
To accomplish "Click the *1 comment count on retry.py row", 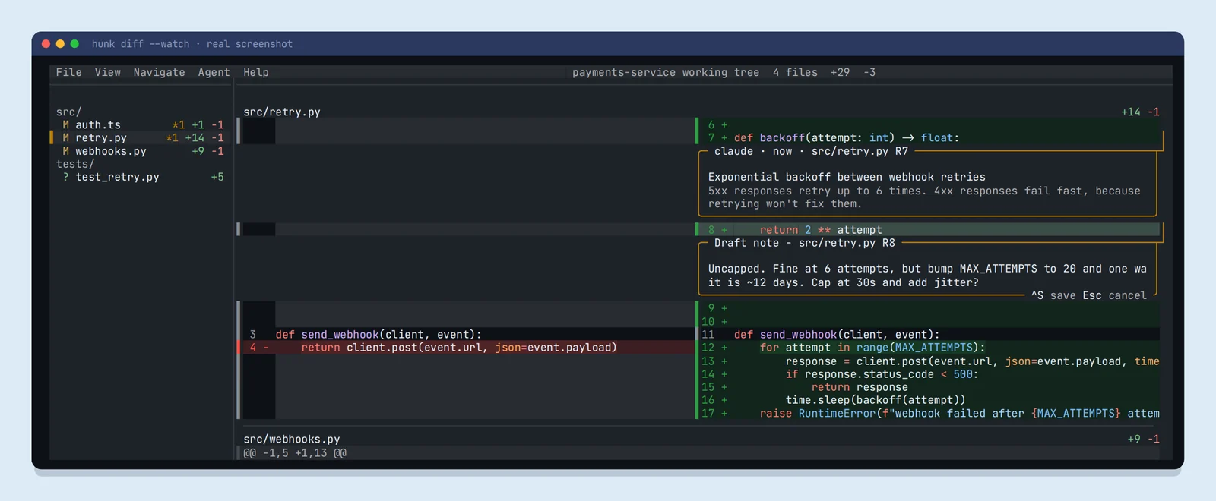I will coord(172,137).
